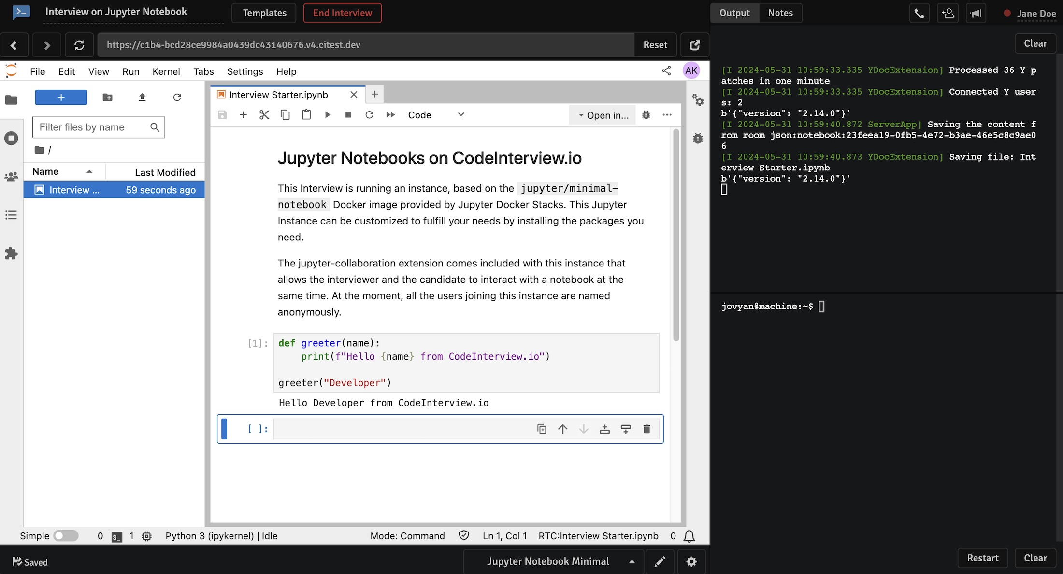
Task: Open the Run menu
Action: click(x=130, y=71)
